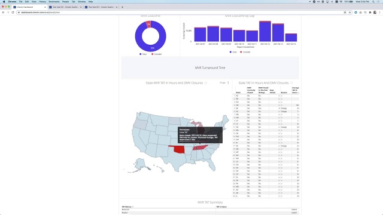
Task: Click the State column header in the table
Action: [x=238, y=93]
